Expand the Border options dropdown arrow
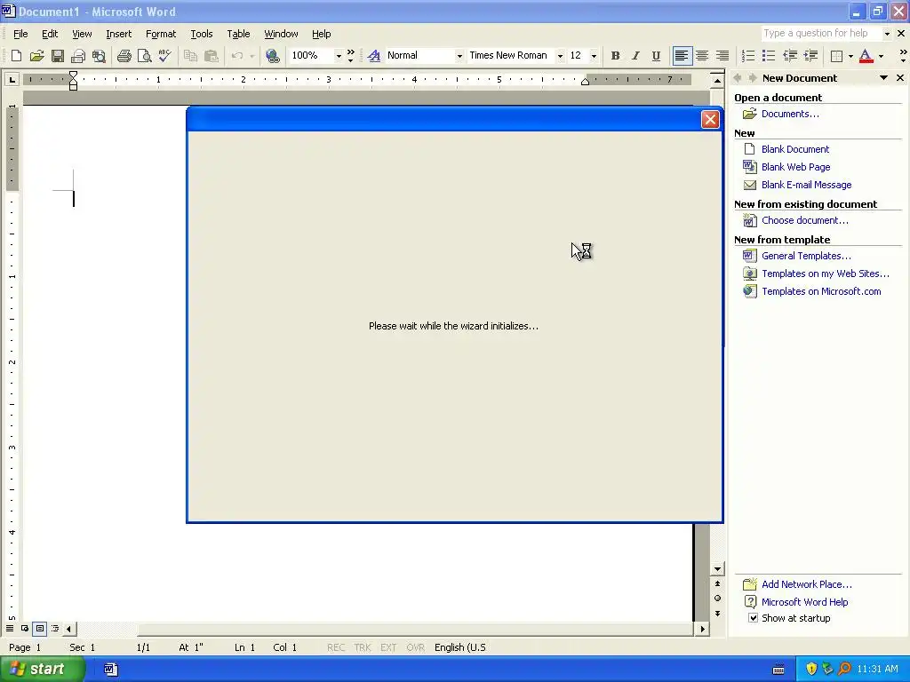Image resolution: width=910 pixels, height=682 pixels. click(x=850, y=56)
